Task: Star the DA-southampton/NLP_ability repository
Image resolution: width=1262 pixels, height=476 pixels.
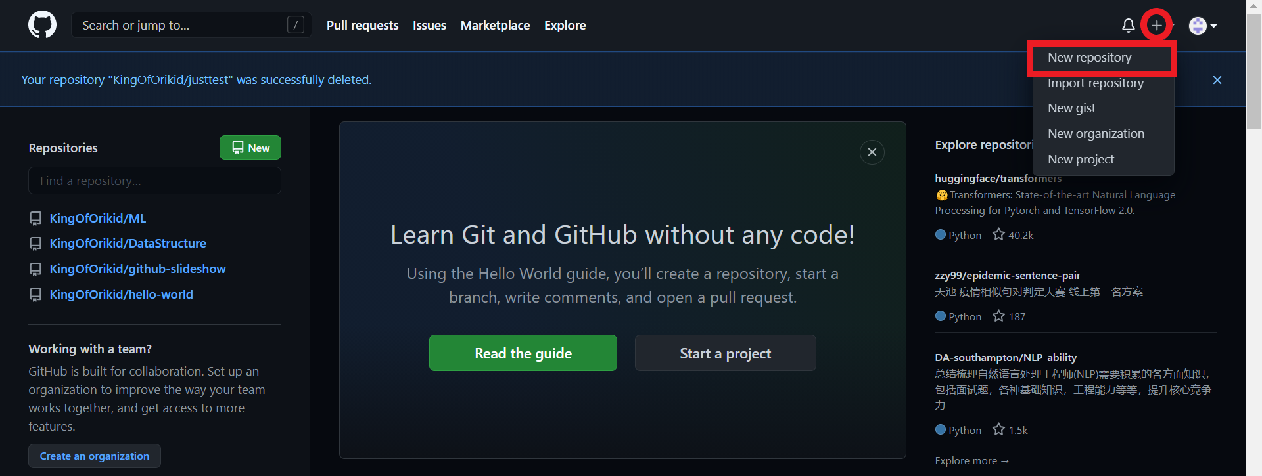Action: pyautogui.click(x=998, y=429)
